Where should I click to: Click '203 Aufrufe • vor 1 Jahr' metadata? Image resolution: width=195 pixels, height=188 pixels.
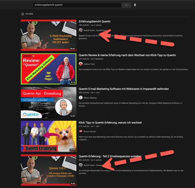[x=89, y=93]
